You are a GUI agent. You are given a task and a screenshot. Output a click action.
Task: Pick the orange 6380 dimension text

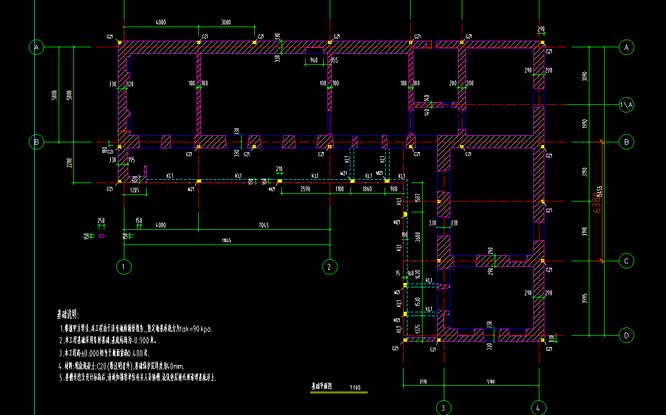596,204
